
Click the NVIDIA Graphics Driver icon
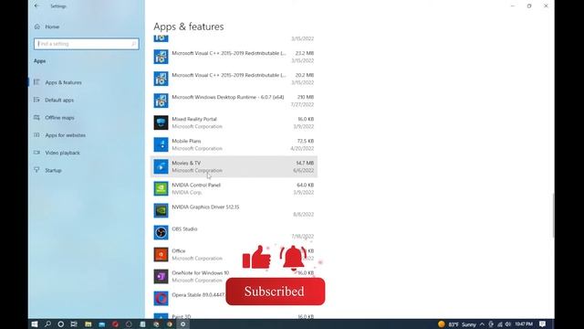pos(161,211)
